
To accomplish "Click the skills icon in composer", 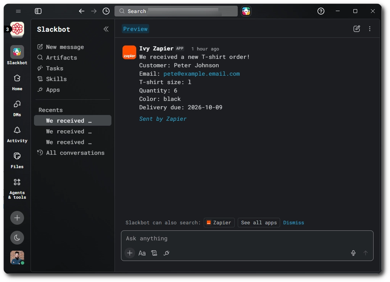I will 154,253.
